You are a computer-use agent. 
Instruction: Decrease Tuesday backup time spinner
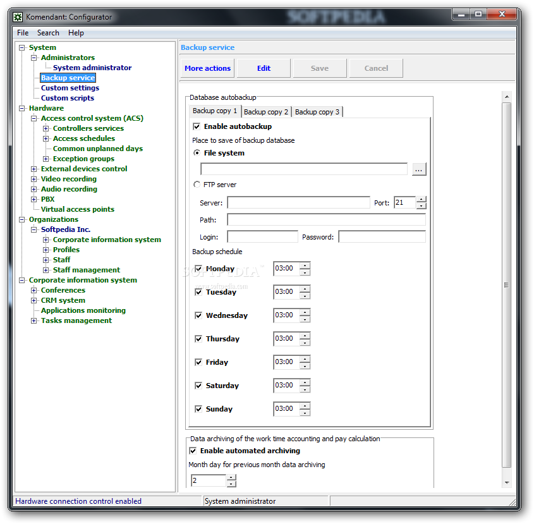(x=305, y=296)
